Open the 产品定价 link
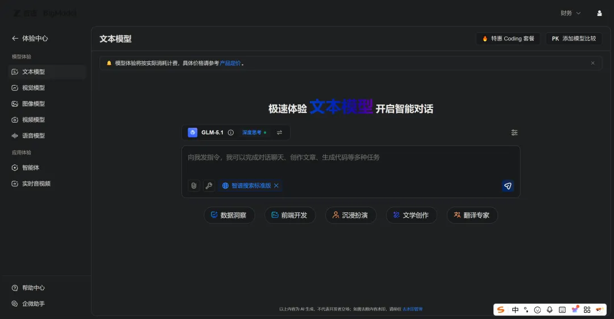The width and height of the screenshot is (614, 319). (x=230, y=64)
